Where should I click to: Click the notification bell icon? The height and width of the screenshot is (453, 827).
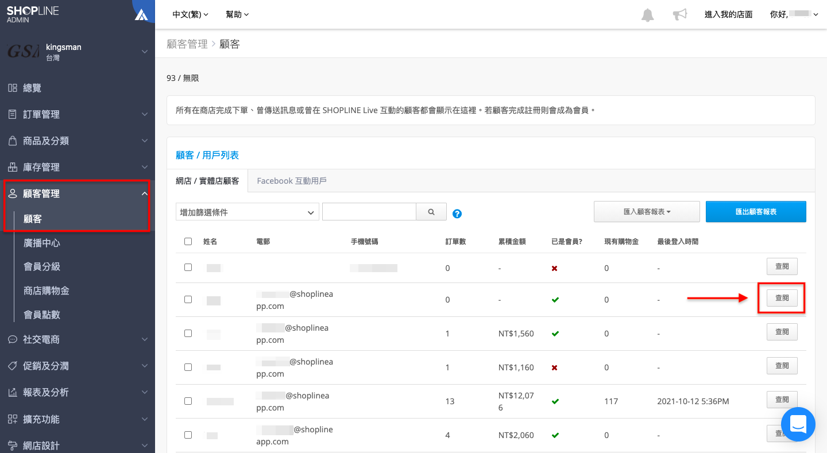pos(647,15)
